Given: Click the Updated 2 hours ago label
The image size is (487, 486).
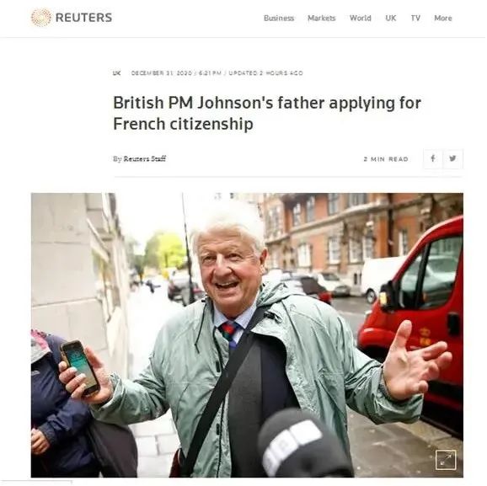Looking at the screenshot, I should pyautogui.click(x=265, y=73).
